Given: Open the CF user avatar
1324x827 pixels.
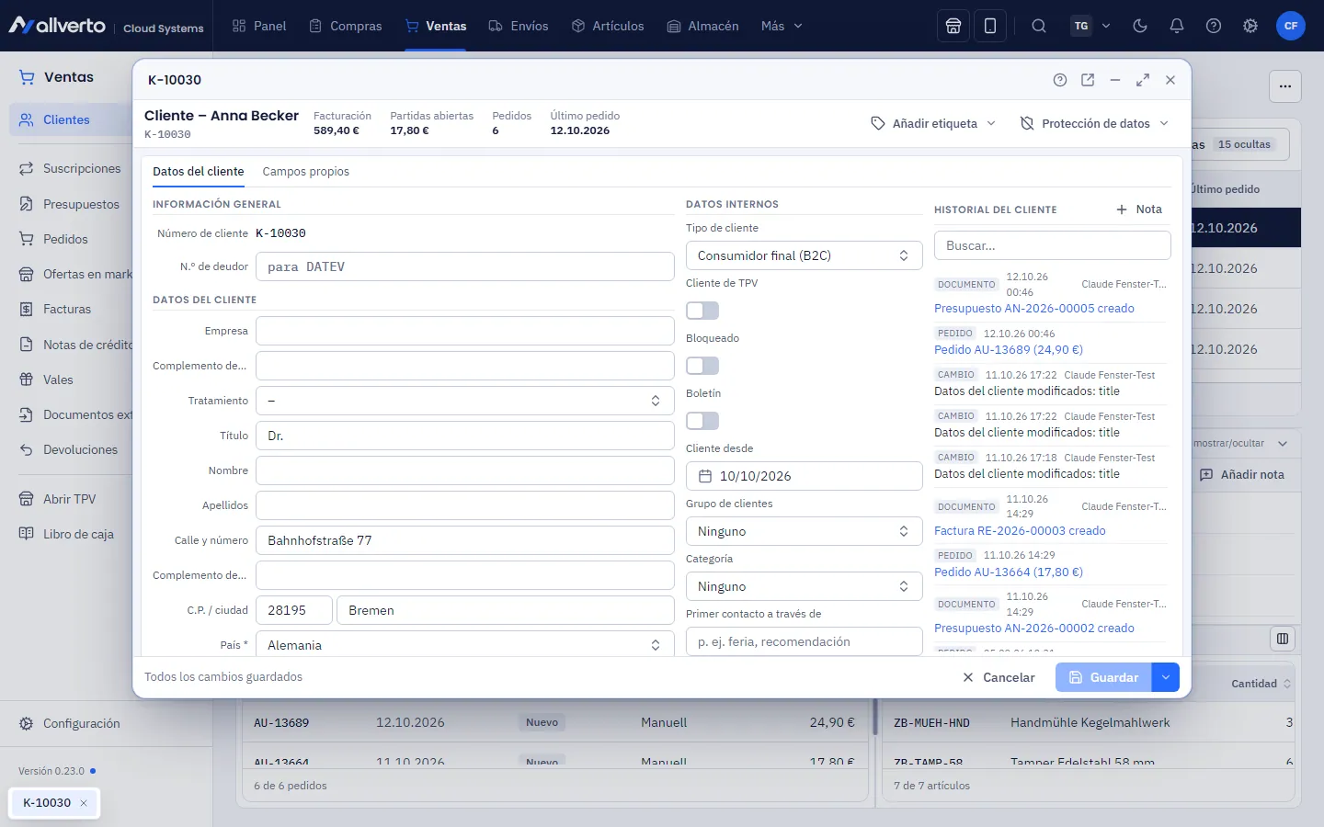Looking at the screenshot, I should [x=1291, y=26].
